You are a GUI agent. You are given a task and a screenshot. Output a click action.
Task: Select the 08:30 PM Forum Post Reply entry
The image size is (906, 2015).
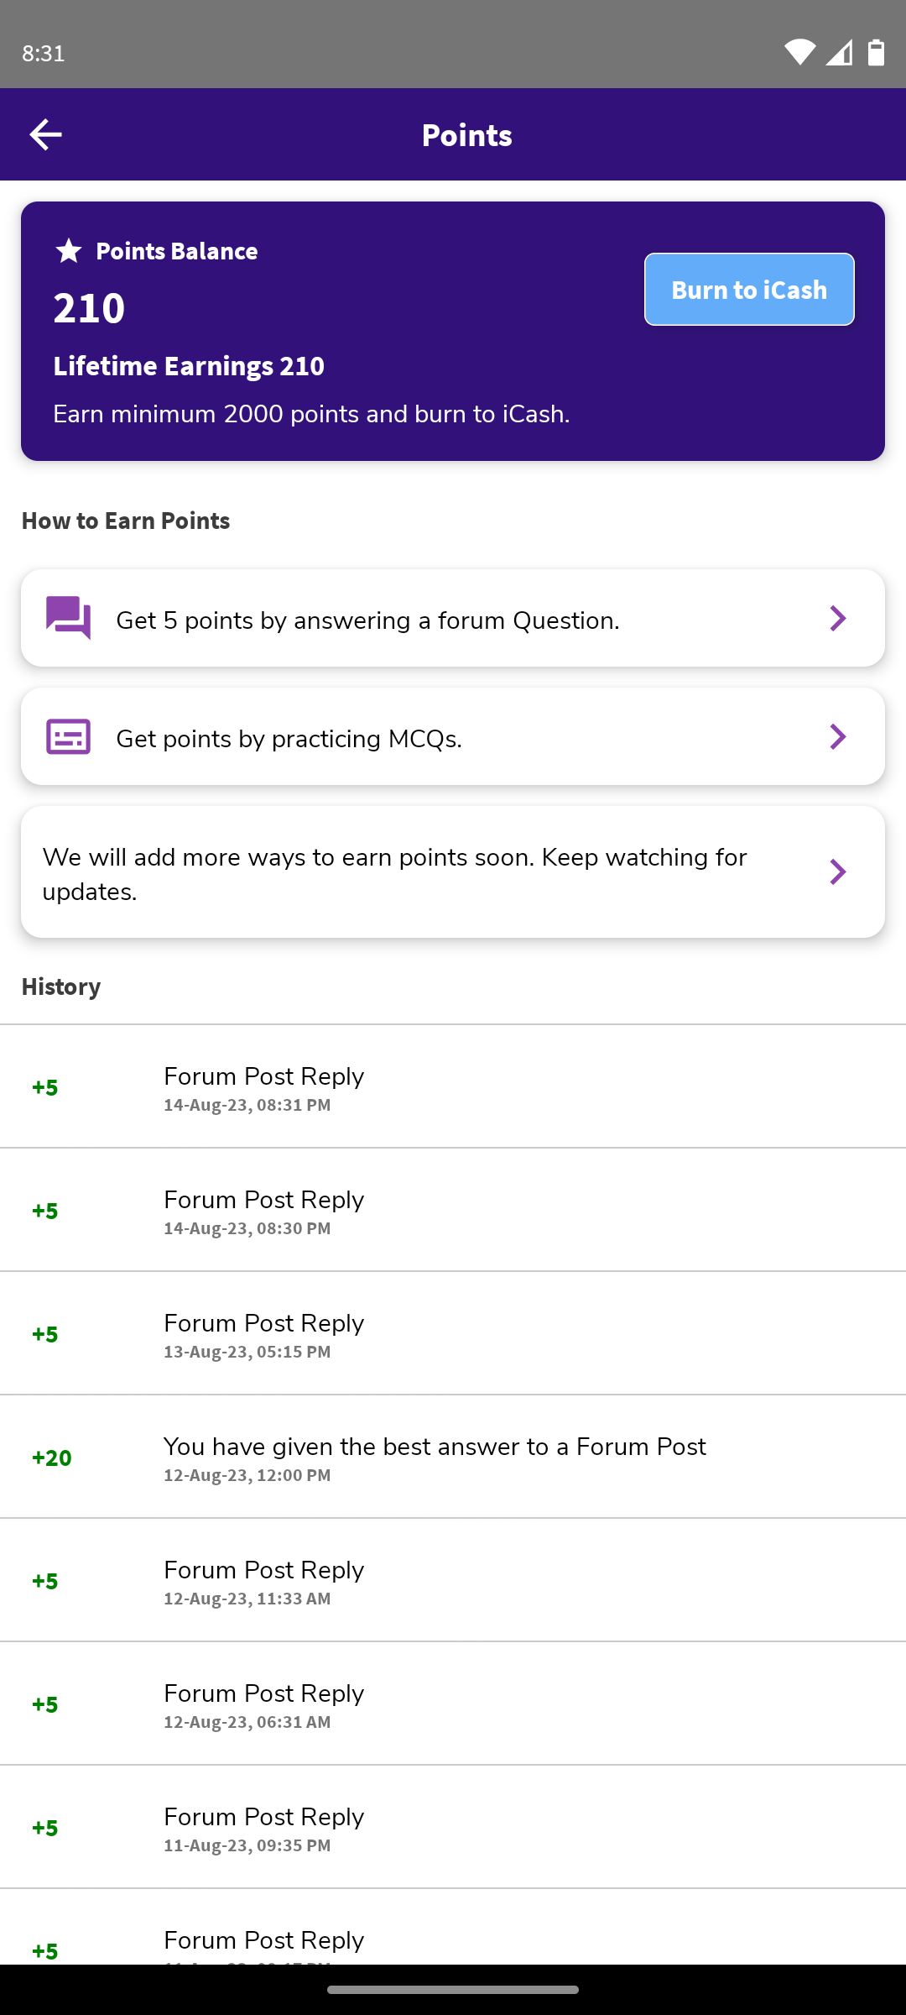[x=453, y=1211]
